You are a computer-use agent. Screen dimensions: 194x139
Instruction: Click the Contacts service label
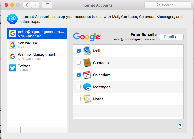101,63
